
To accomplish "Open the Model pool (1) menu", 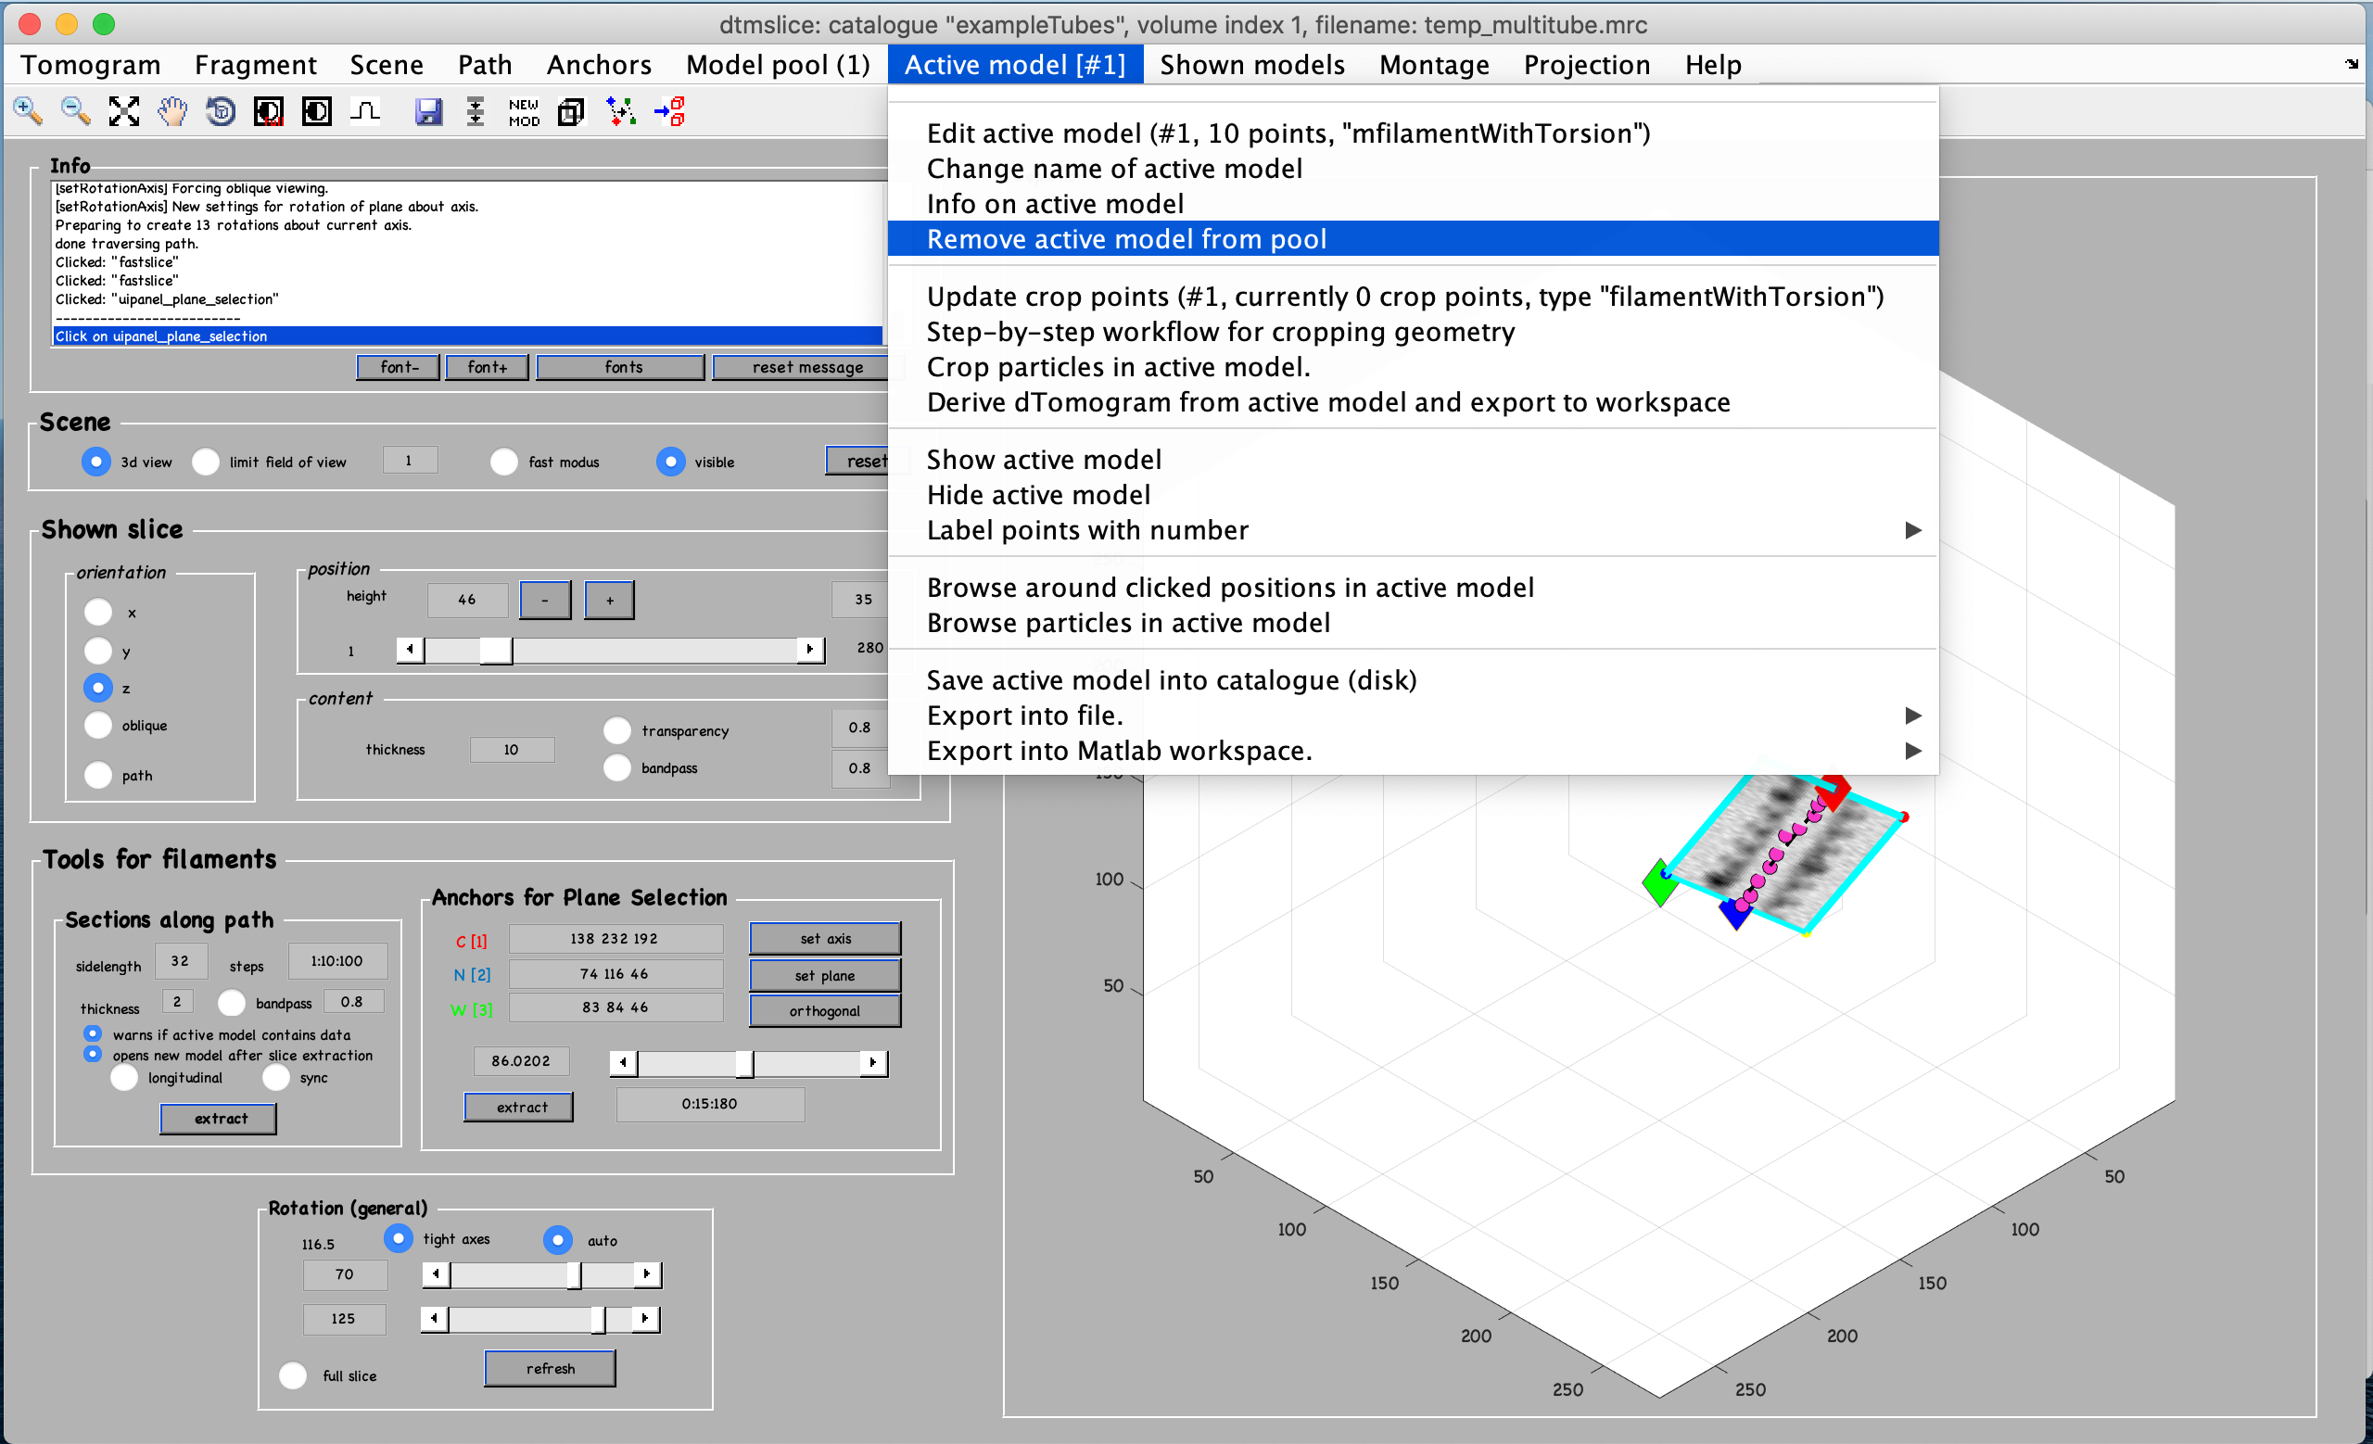I will [x=777, y=65].
